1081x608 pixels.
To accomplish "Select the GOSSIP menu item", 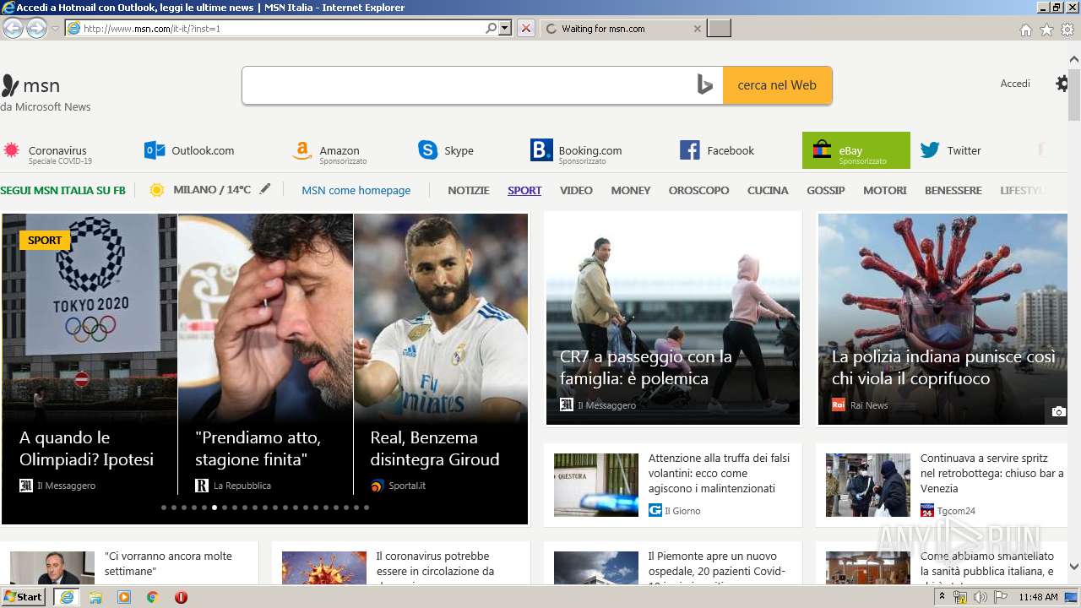I will [x=826, y=191].
